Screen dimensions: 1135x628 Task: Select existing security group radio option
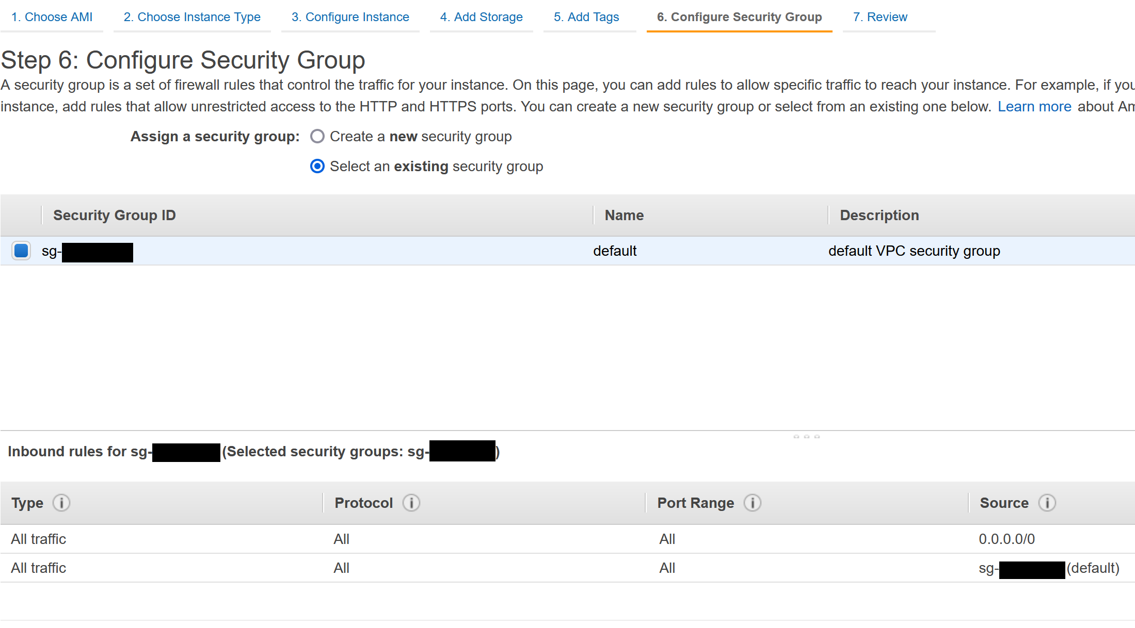[x=317, y=167]
